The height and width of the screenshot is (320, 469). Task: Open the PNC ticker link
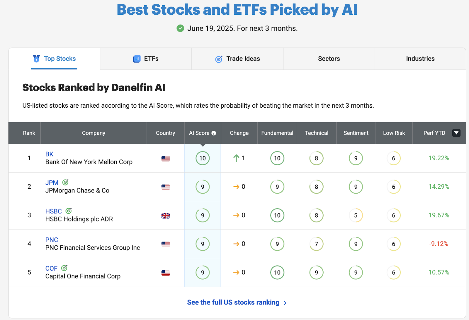click(52, 240)
